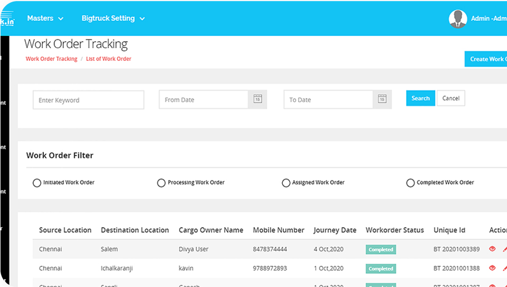
Task: Click the Search button
Action: click(420, 98)
